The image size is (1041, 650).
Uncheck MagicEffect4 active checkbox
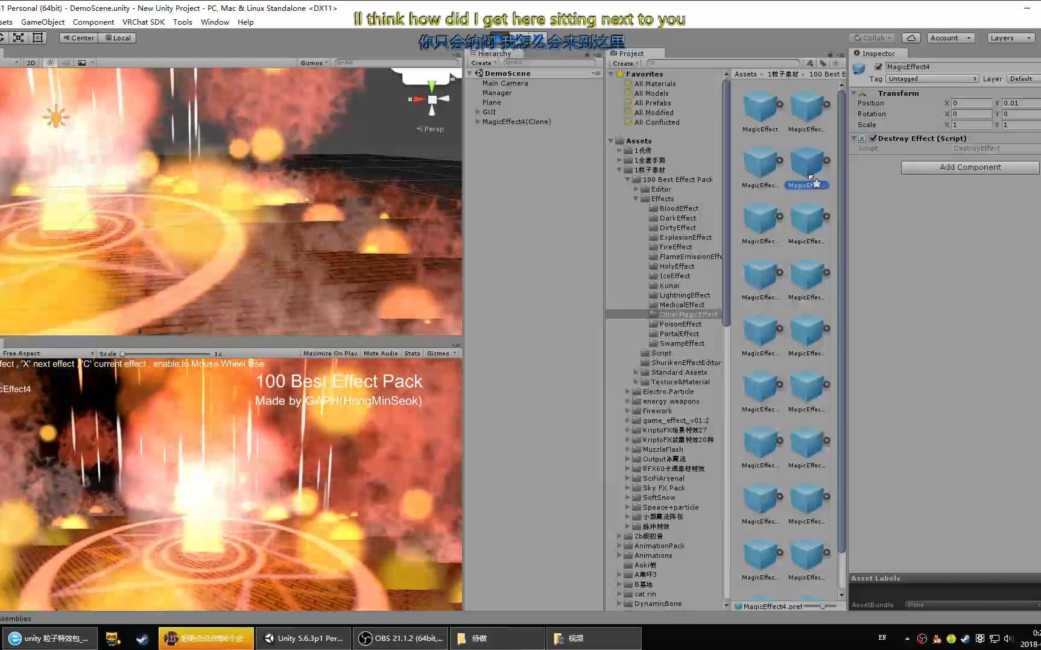pyautogui.click(x=878, y=67)
